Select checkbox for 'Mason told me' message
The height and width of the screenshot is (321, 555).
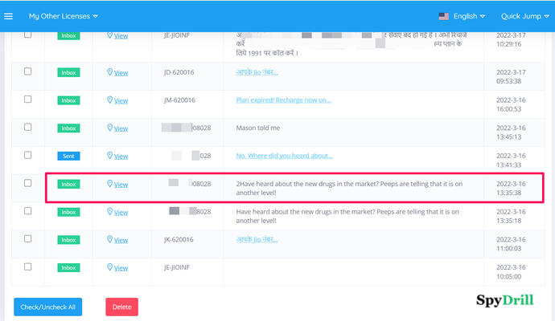click(x=27, y=128)
